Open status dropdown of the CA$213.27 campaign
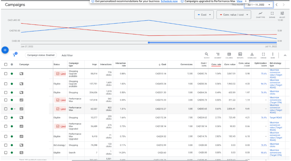 click(x=15, y=109)
